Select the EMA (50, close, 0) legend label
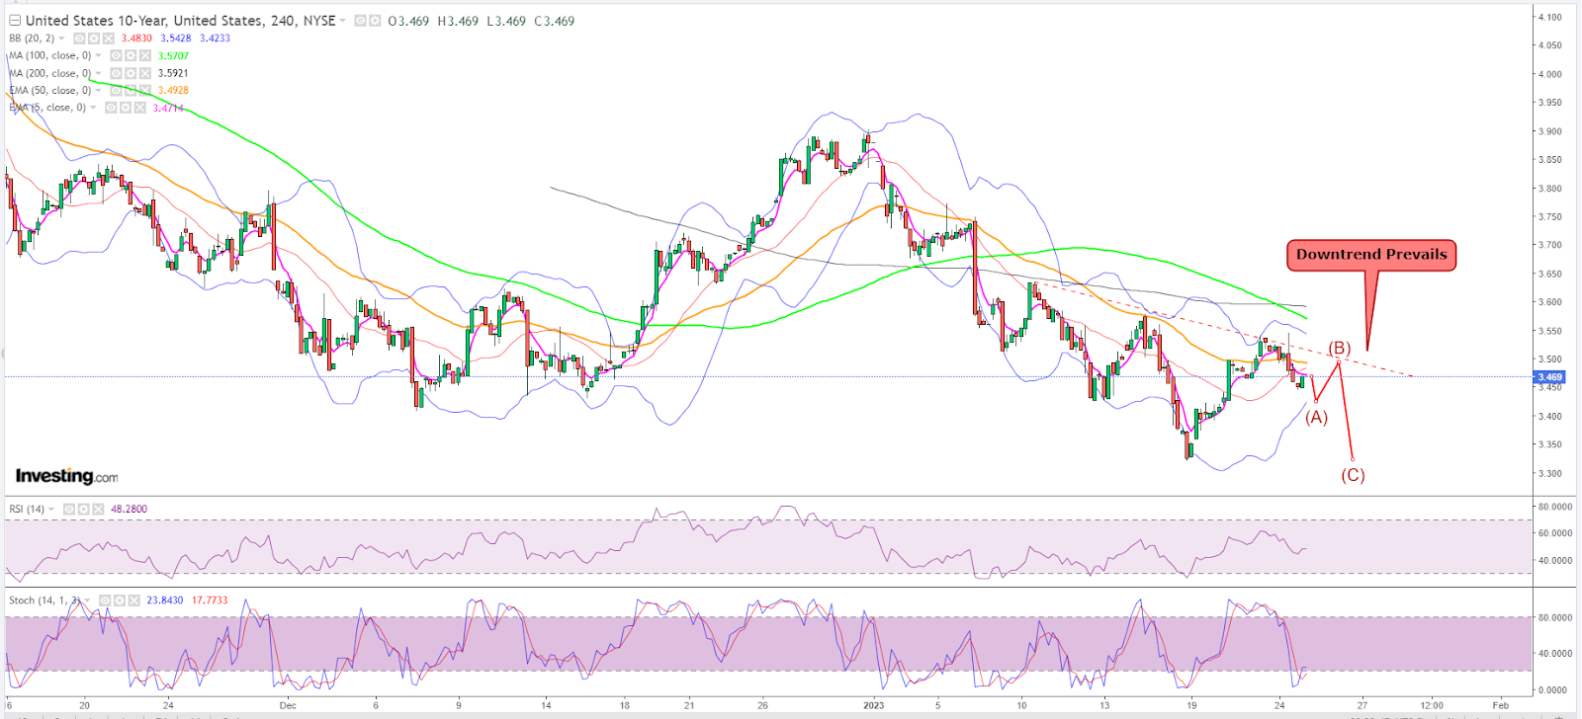1582x719 pixels. coord(50,90)
